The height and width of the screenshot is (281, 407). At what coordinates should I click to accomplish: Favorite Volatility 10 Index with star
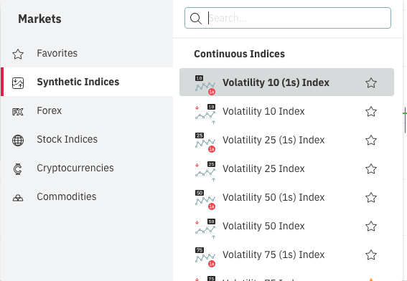(x=371, y=112)
